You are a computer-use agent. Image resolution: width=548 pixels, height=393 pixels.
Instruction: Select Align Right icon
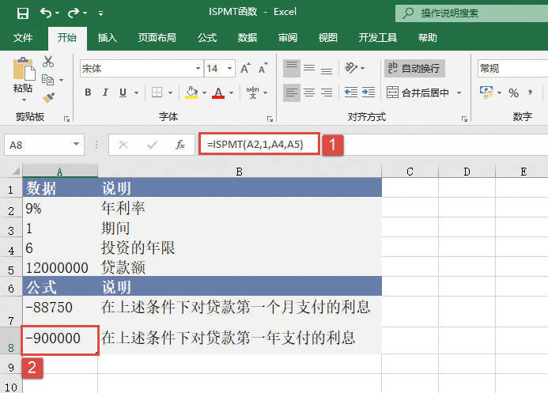[327, 93]
